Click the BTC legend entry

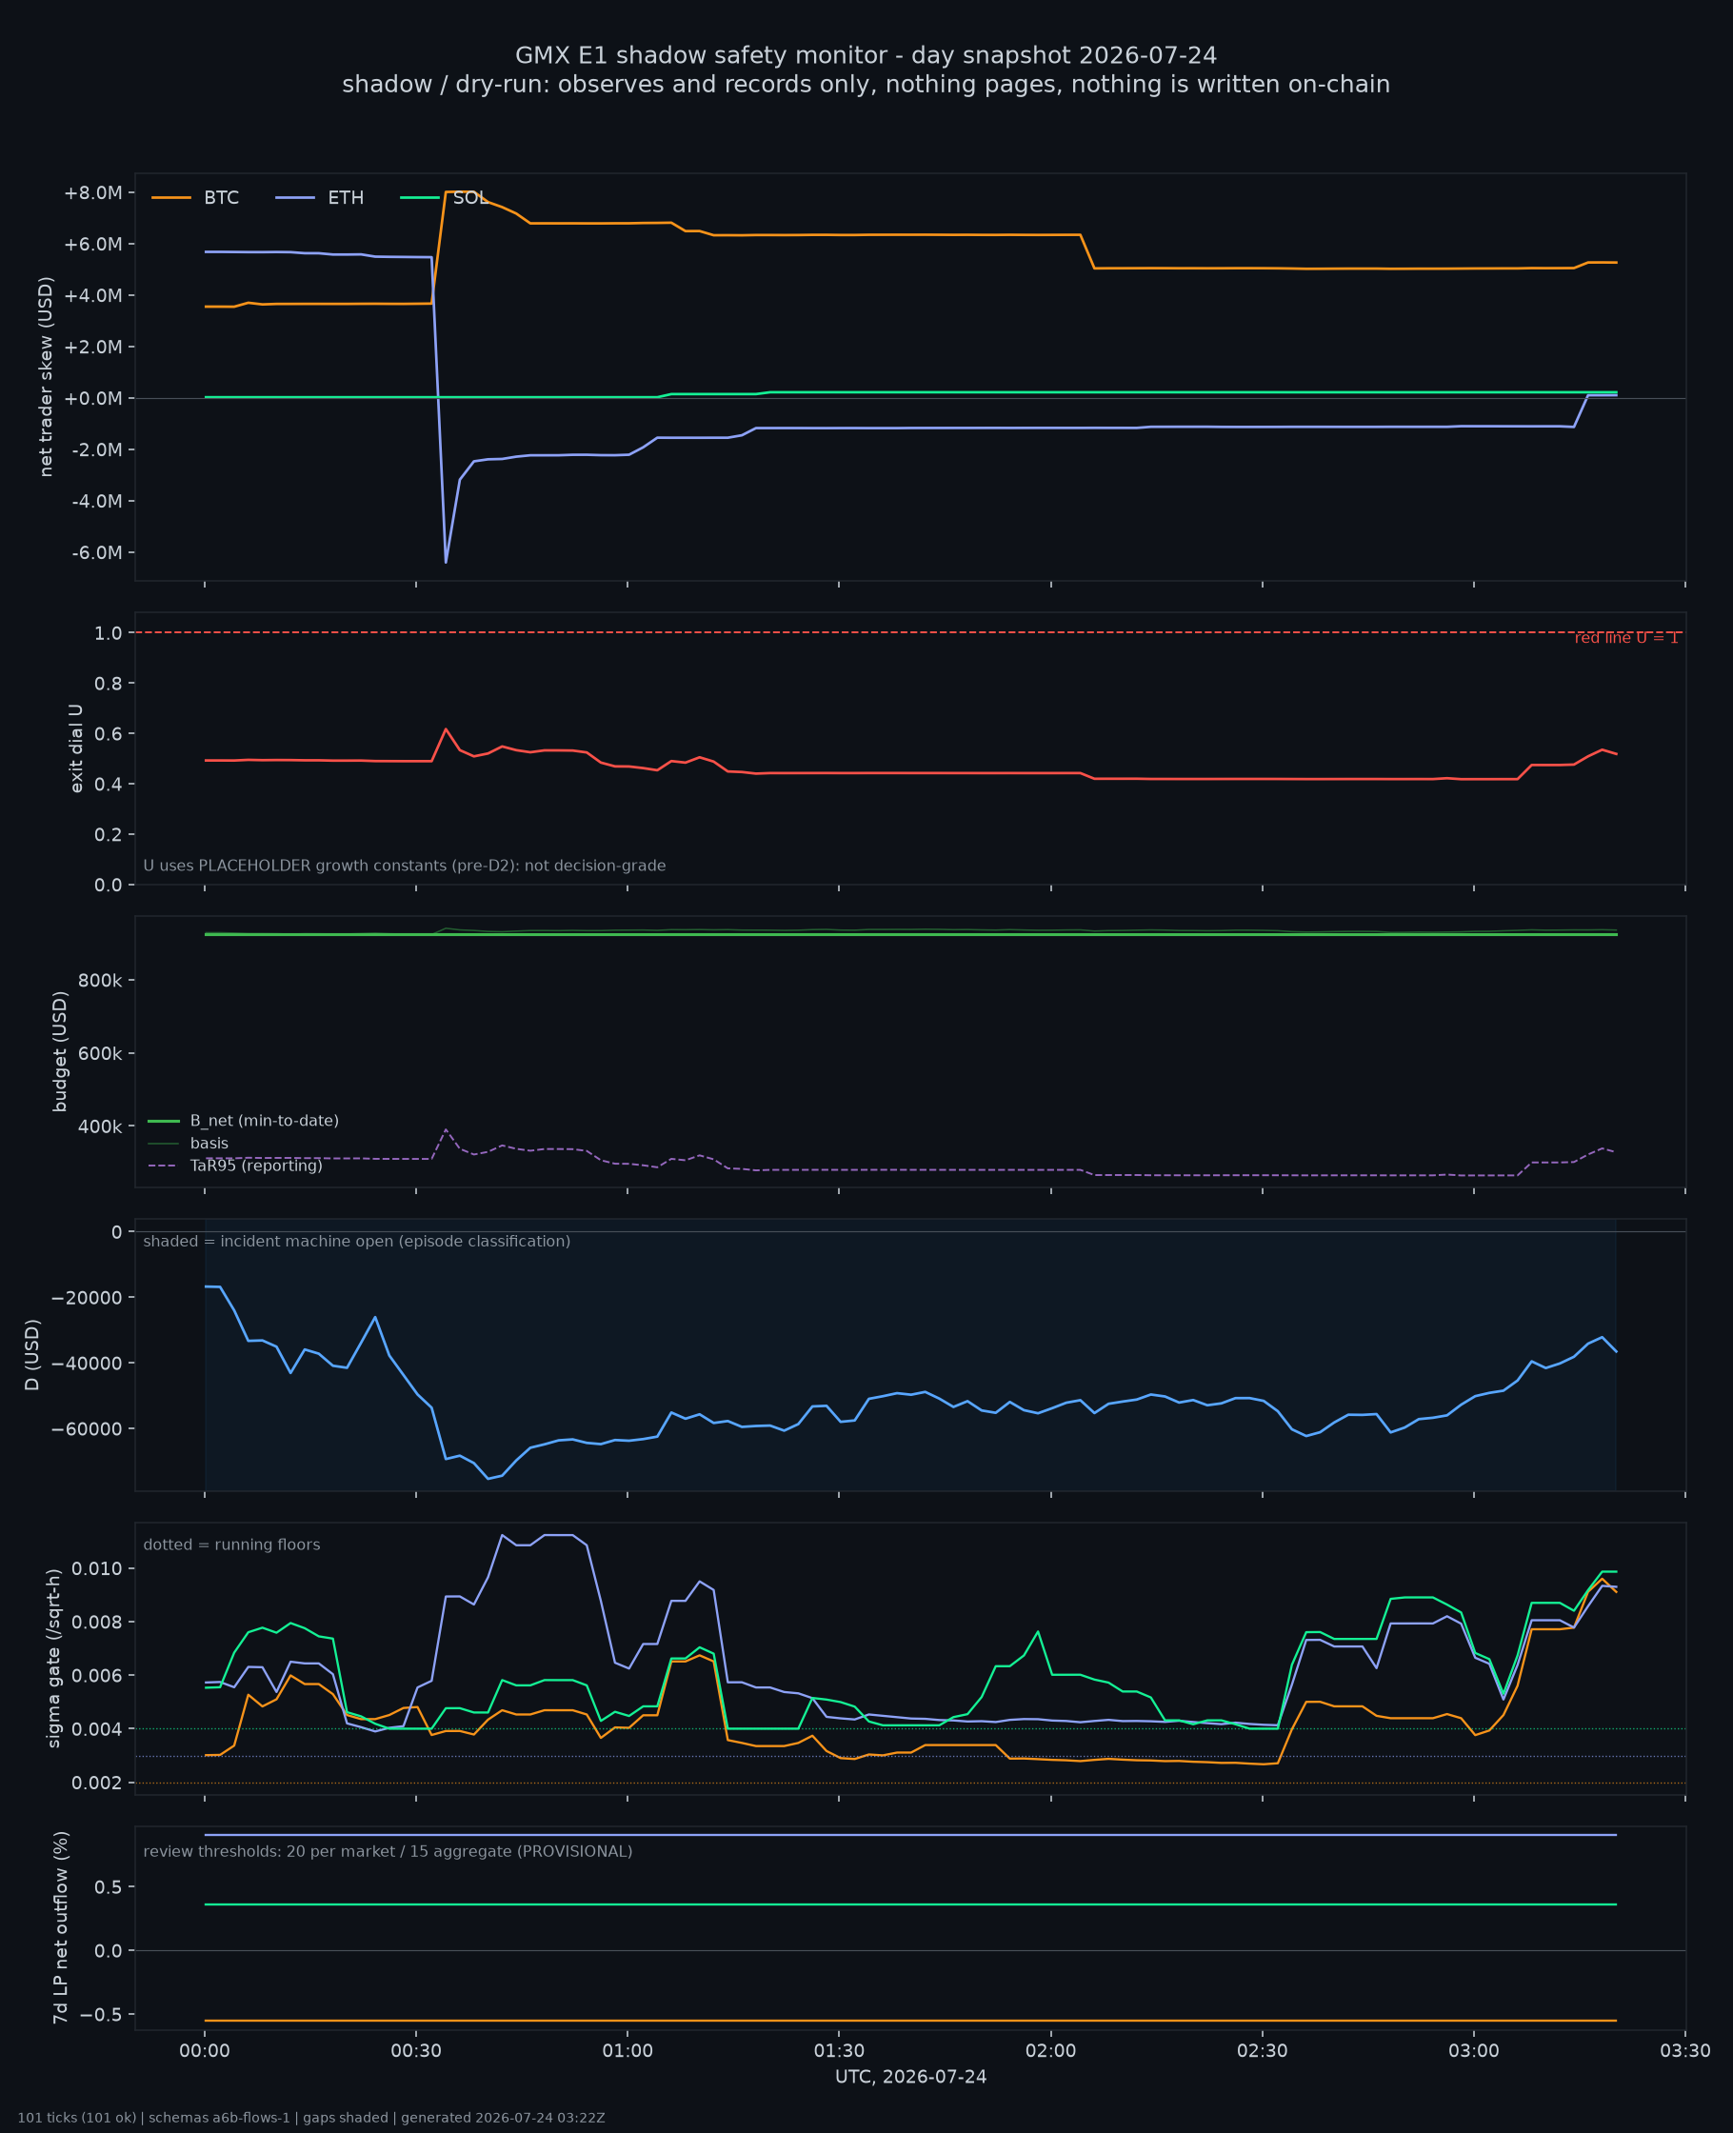[195, 198]
